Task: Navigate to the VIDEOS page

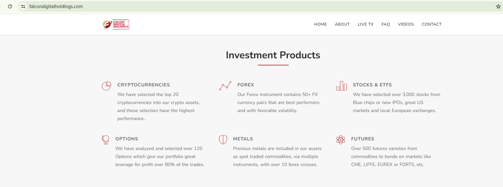Action: click(x=406, y=24)
